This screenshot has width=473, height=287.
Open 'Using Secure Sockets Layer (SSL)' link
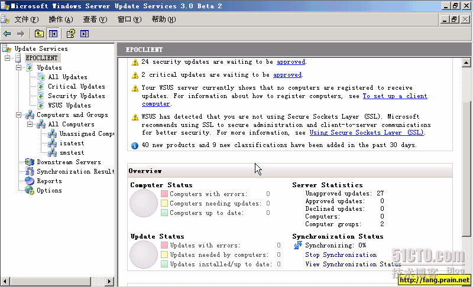coord(367,132)
